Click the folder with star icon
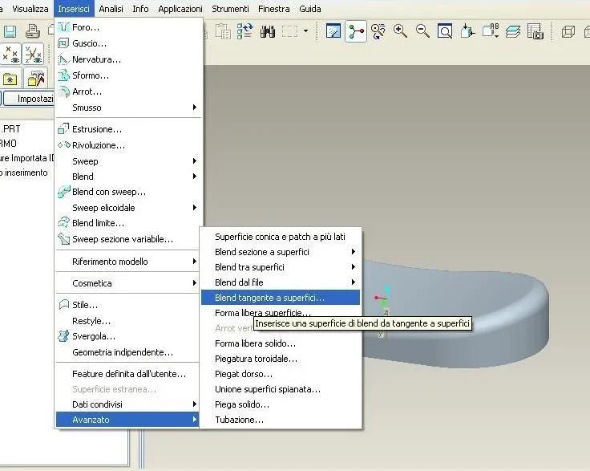This screenshot has height=471, width=590. 10,79
